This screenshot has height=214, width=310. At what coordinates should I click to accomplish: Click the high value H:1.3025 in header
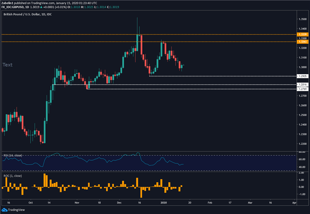87,7
